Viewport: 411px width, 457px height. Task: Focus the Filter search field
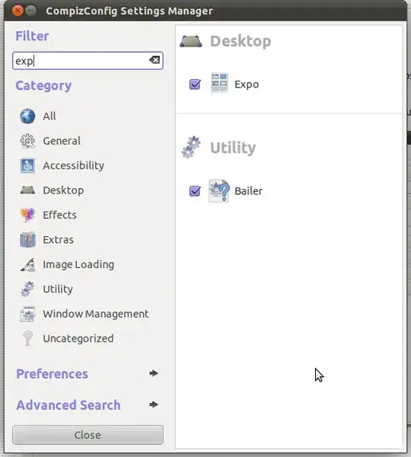[88, 61]
